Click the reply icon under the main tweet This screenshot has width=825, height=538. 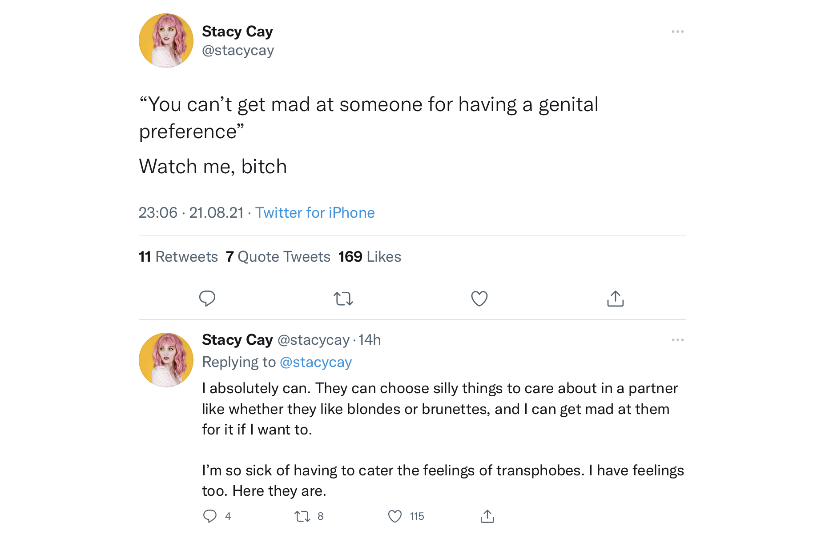pyautogui.click(x=207, y=299)
